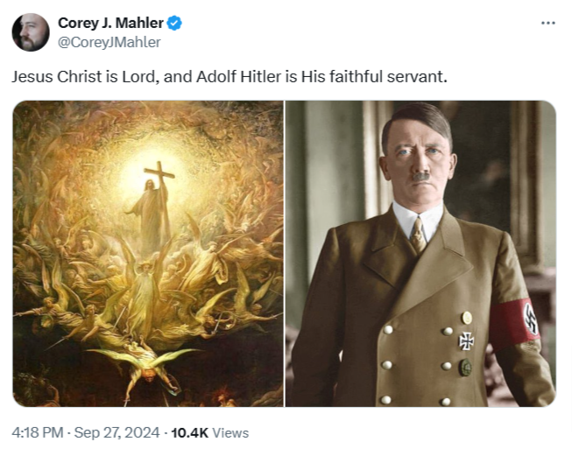This screenshot has height=456, width=572.
Task: Click the author's profile avatar
Action: pyautogui.click(x=31, y=32)
